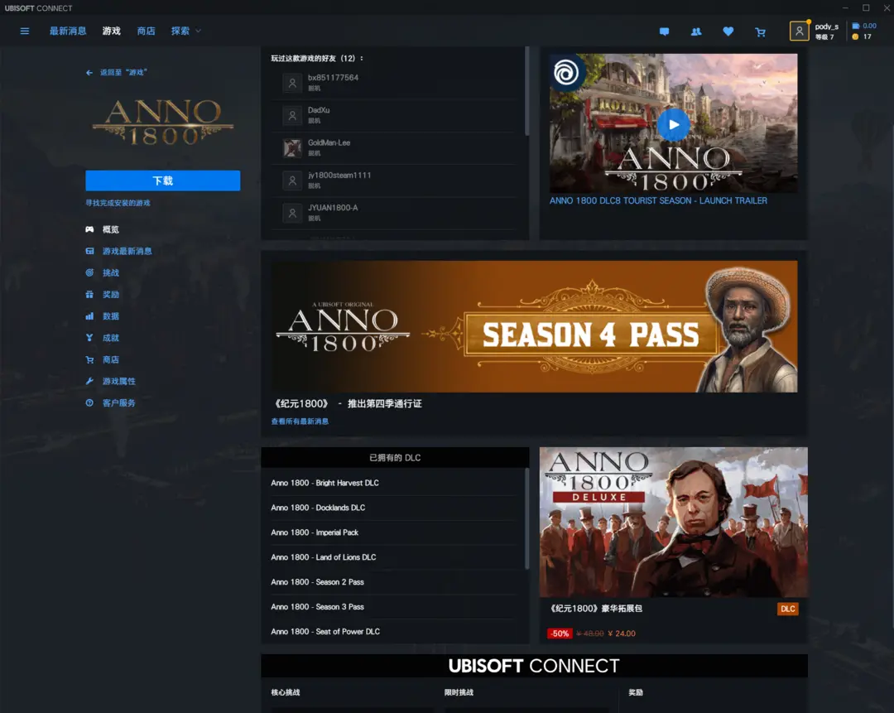Screen dimensions: 894x713
Task: Click the avatar of friend bx851177564
Action: click(292, 83)
